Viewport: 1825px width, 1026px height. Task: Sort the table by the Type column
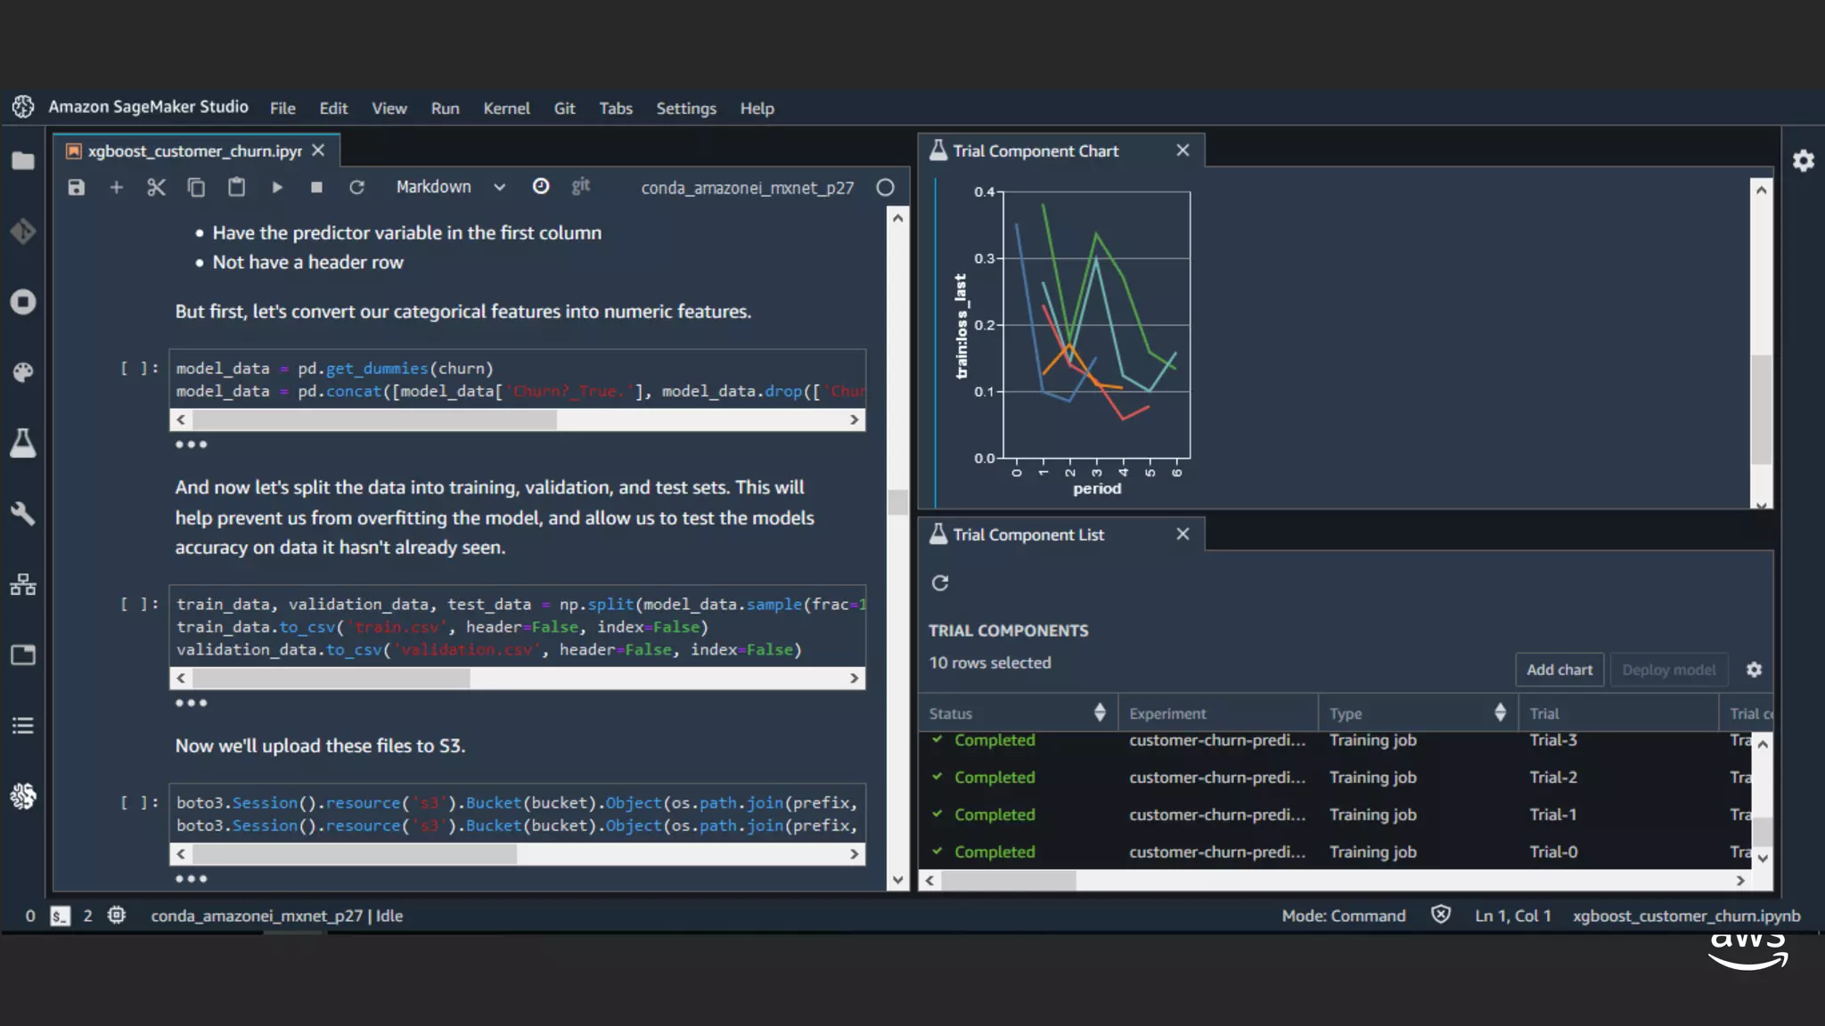[1500, 712]
